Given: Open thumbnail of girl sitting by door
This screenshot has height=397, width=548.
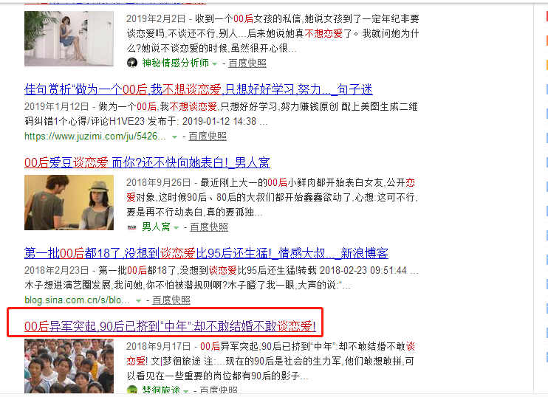Looking at the screenshot, I should pyautogui.click(x=69, y=38).
